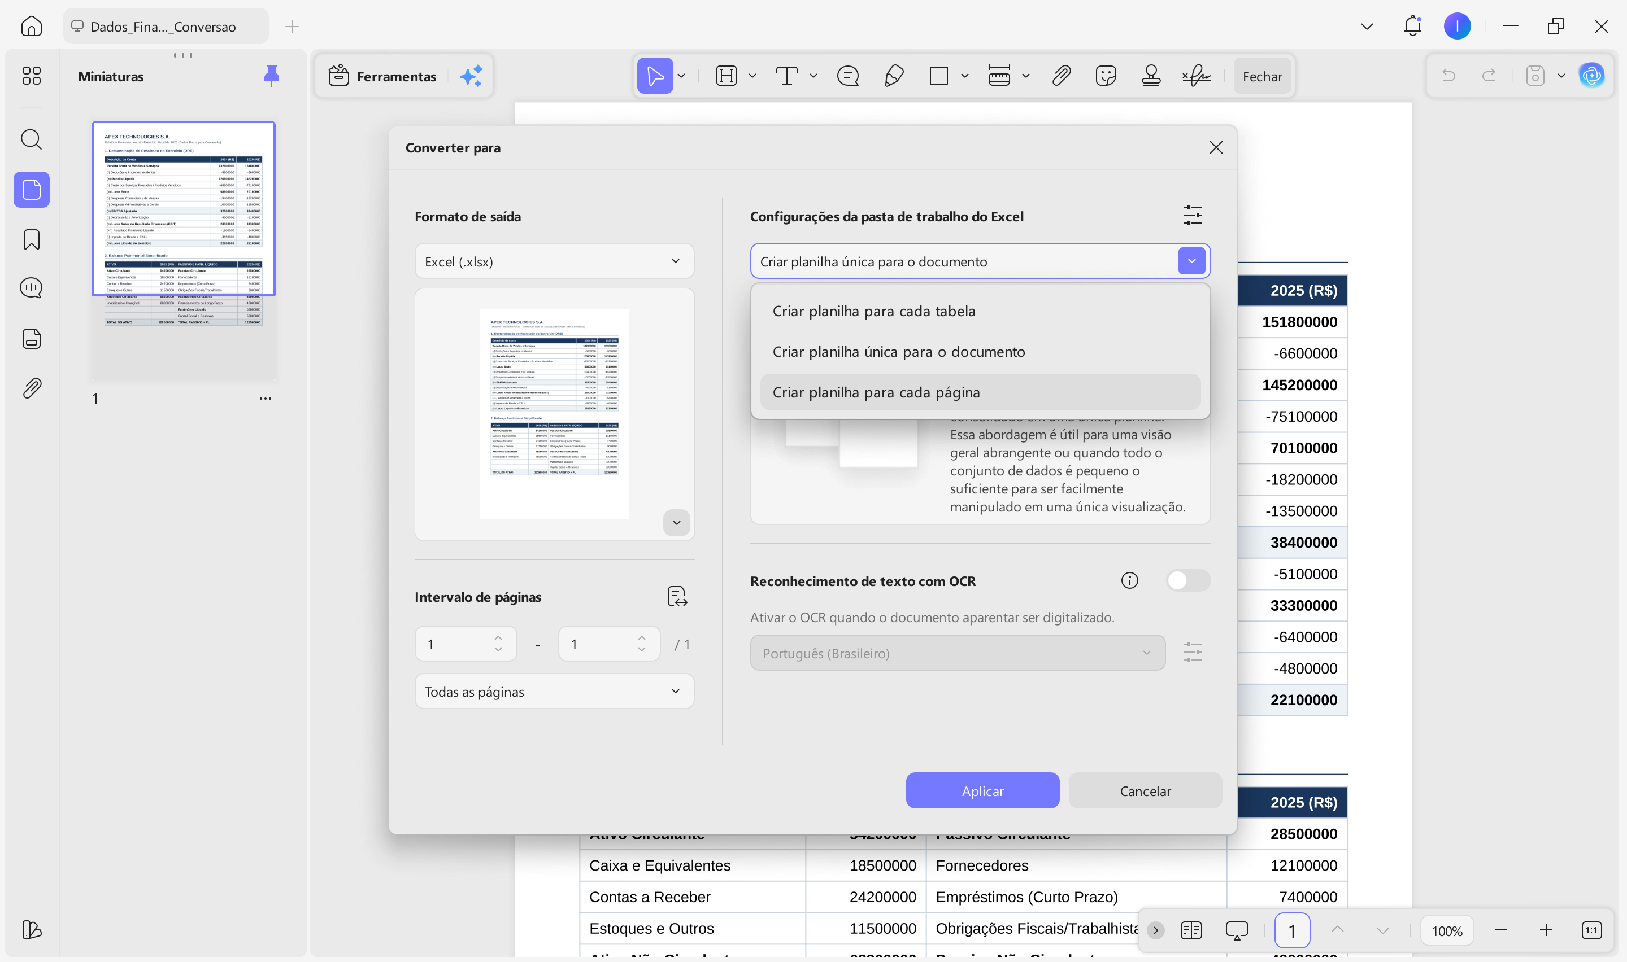Add a comment note tool
This screenshot has width=1627, height=962.
pos(847,76)
